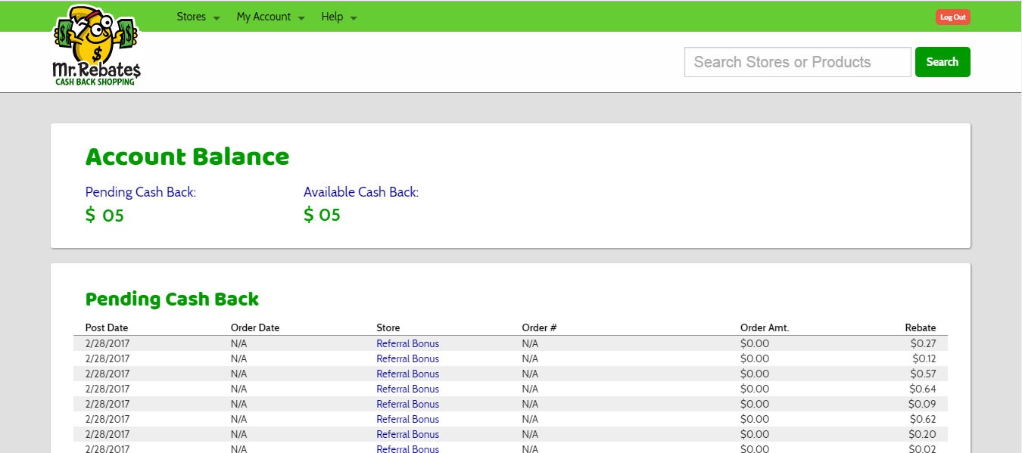
Task: Focus the Search Stores or Products field
Action: click(797, 62)
